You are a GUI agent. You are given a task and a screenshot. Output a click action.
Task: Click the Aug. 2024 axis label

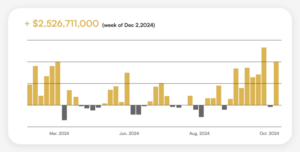pos(200,134)
